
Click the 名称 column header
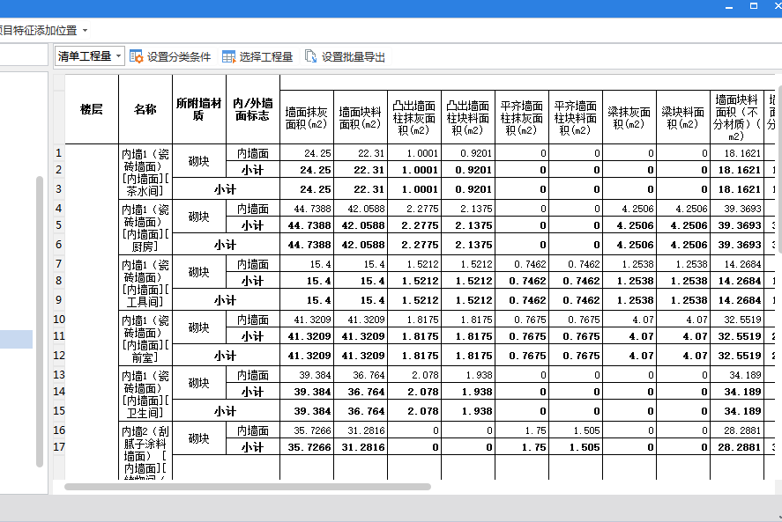pyautogui.click(x=145, y=109)
